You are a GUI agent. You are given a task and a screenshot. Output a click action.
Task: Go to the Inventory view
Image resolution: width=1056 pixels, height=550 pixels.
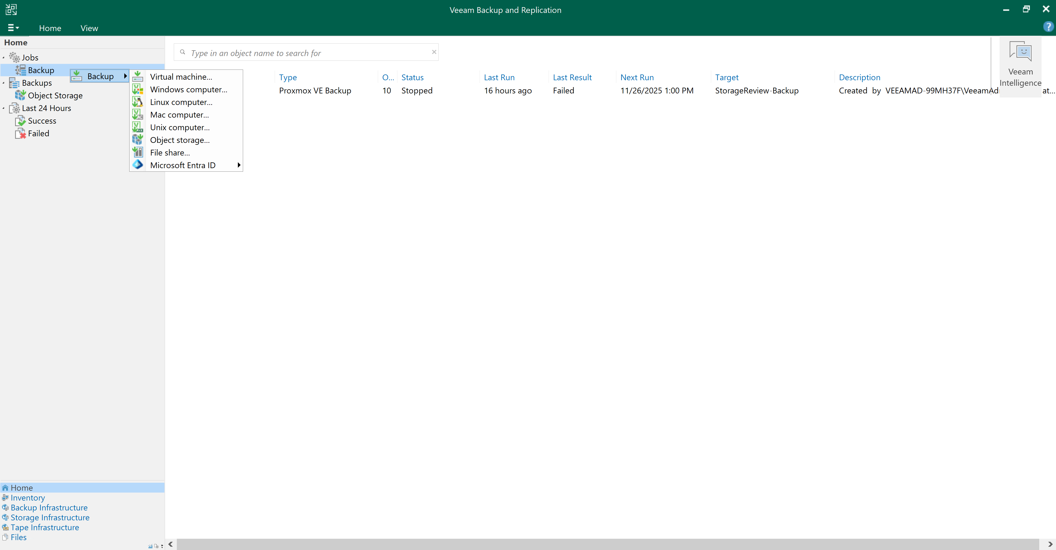[x=28, y=498]
